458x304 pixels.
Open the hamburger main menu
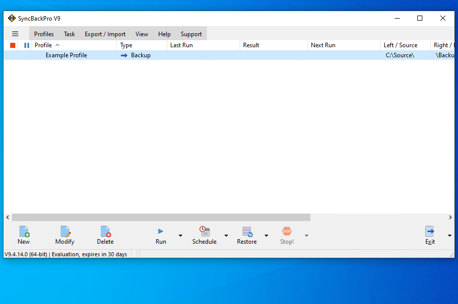pos(15,34)
